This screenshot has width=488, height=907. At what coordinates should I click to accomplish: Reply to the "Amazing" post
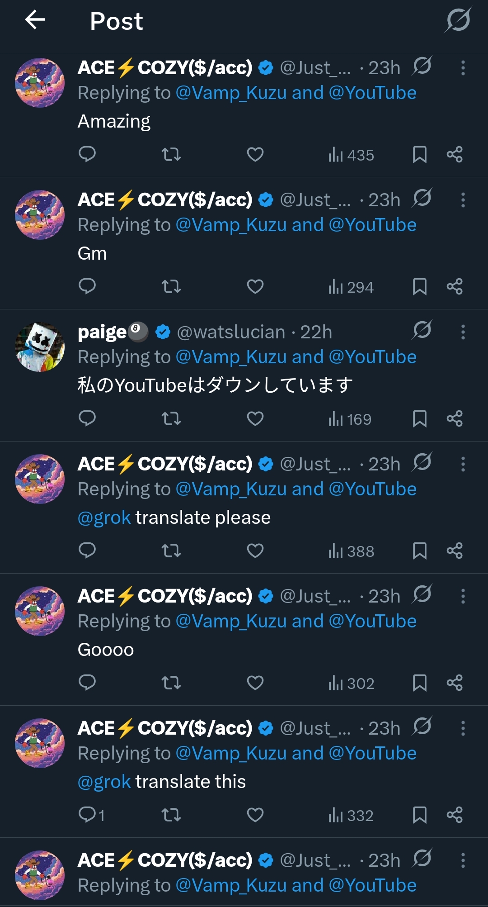coord(87,154)
